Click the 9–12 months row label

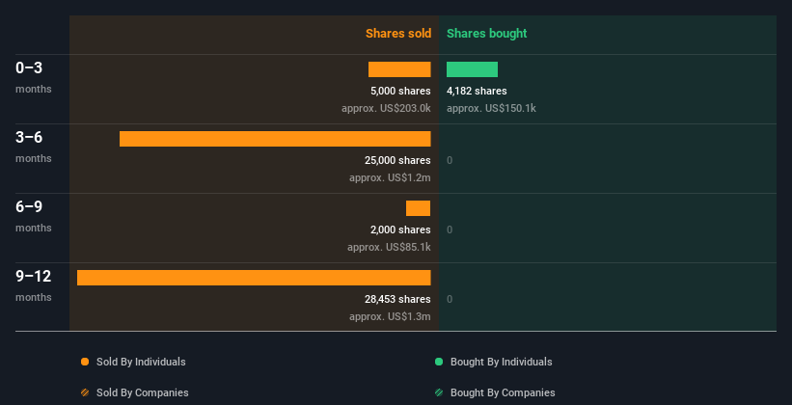click(34, 285)
